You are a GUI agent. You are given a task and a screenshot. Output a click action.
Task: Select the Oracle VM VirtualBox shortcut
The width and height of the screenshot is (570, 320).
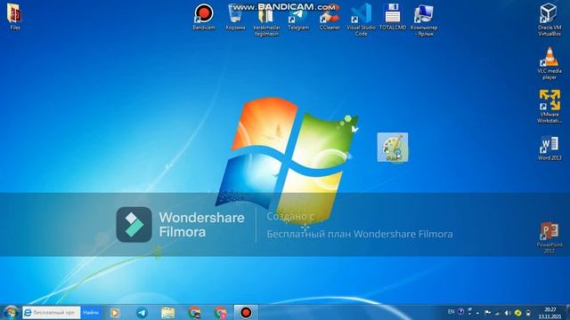[550, 20]
